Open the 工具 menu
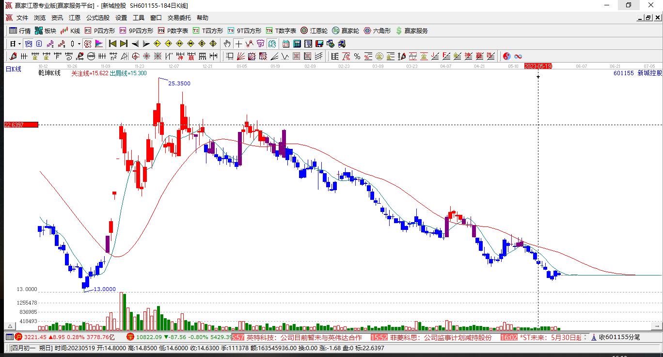Image resolution: width=663 pixels, height=357 pixels. 139,18
